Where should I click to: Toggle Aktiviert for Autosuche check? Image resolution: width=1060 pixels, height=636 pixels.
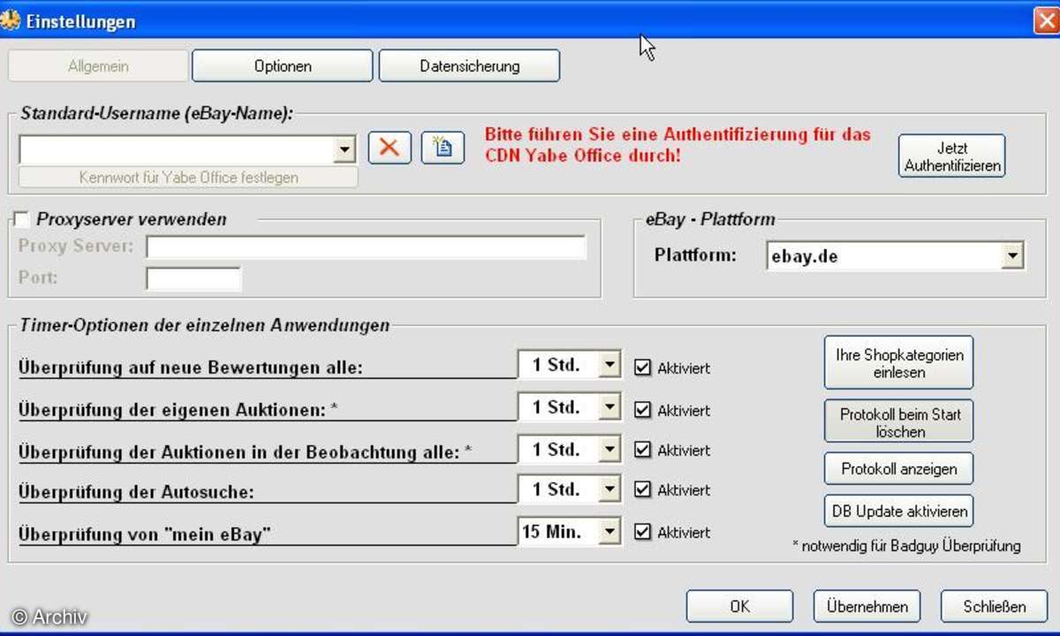coord(642,489)
